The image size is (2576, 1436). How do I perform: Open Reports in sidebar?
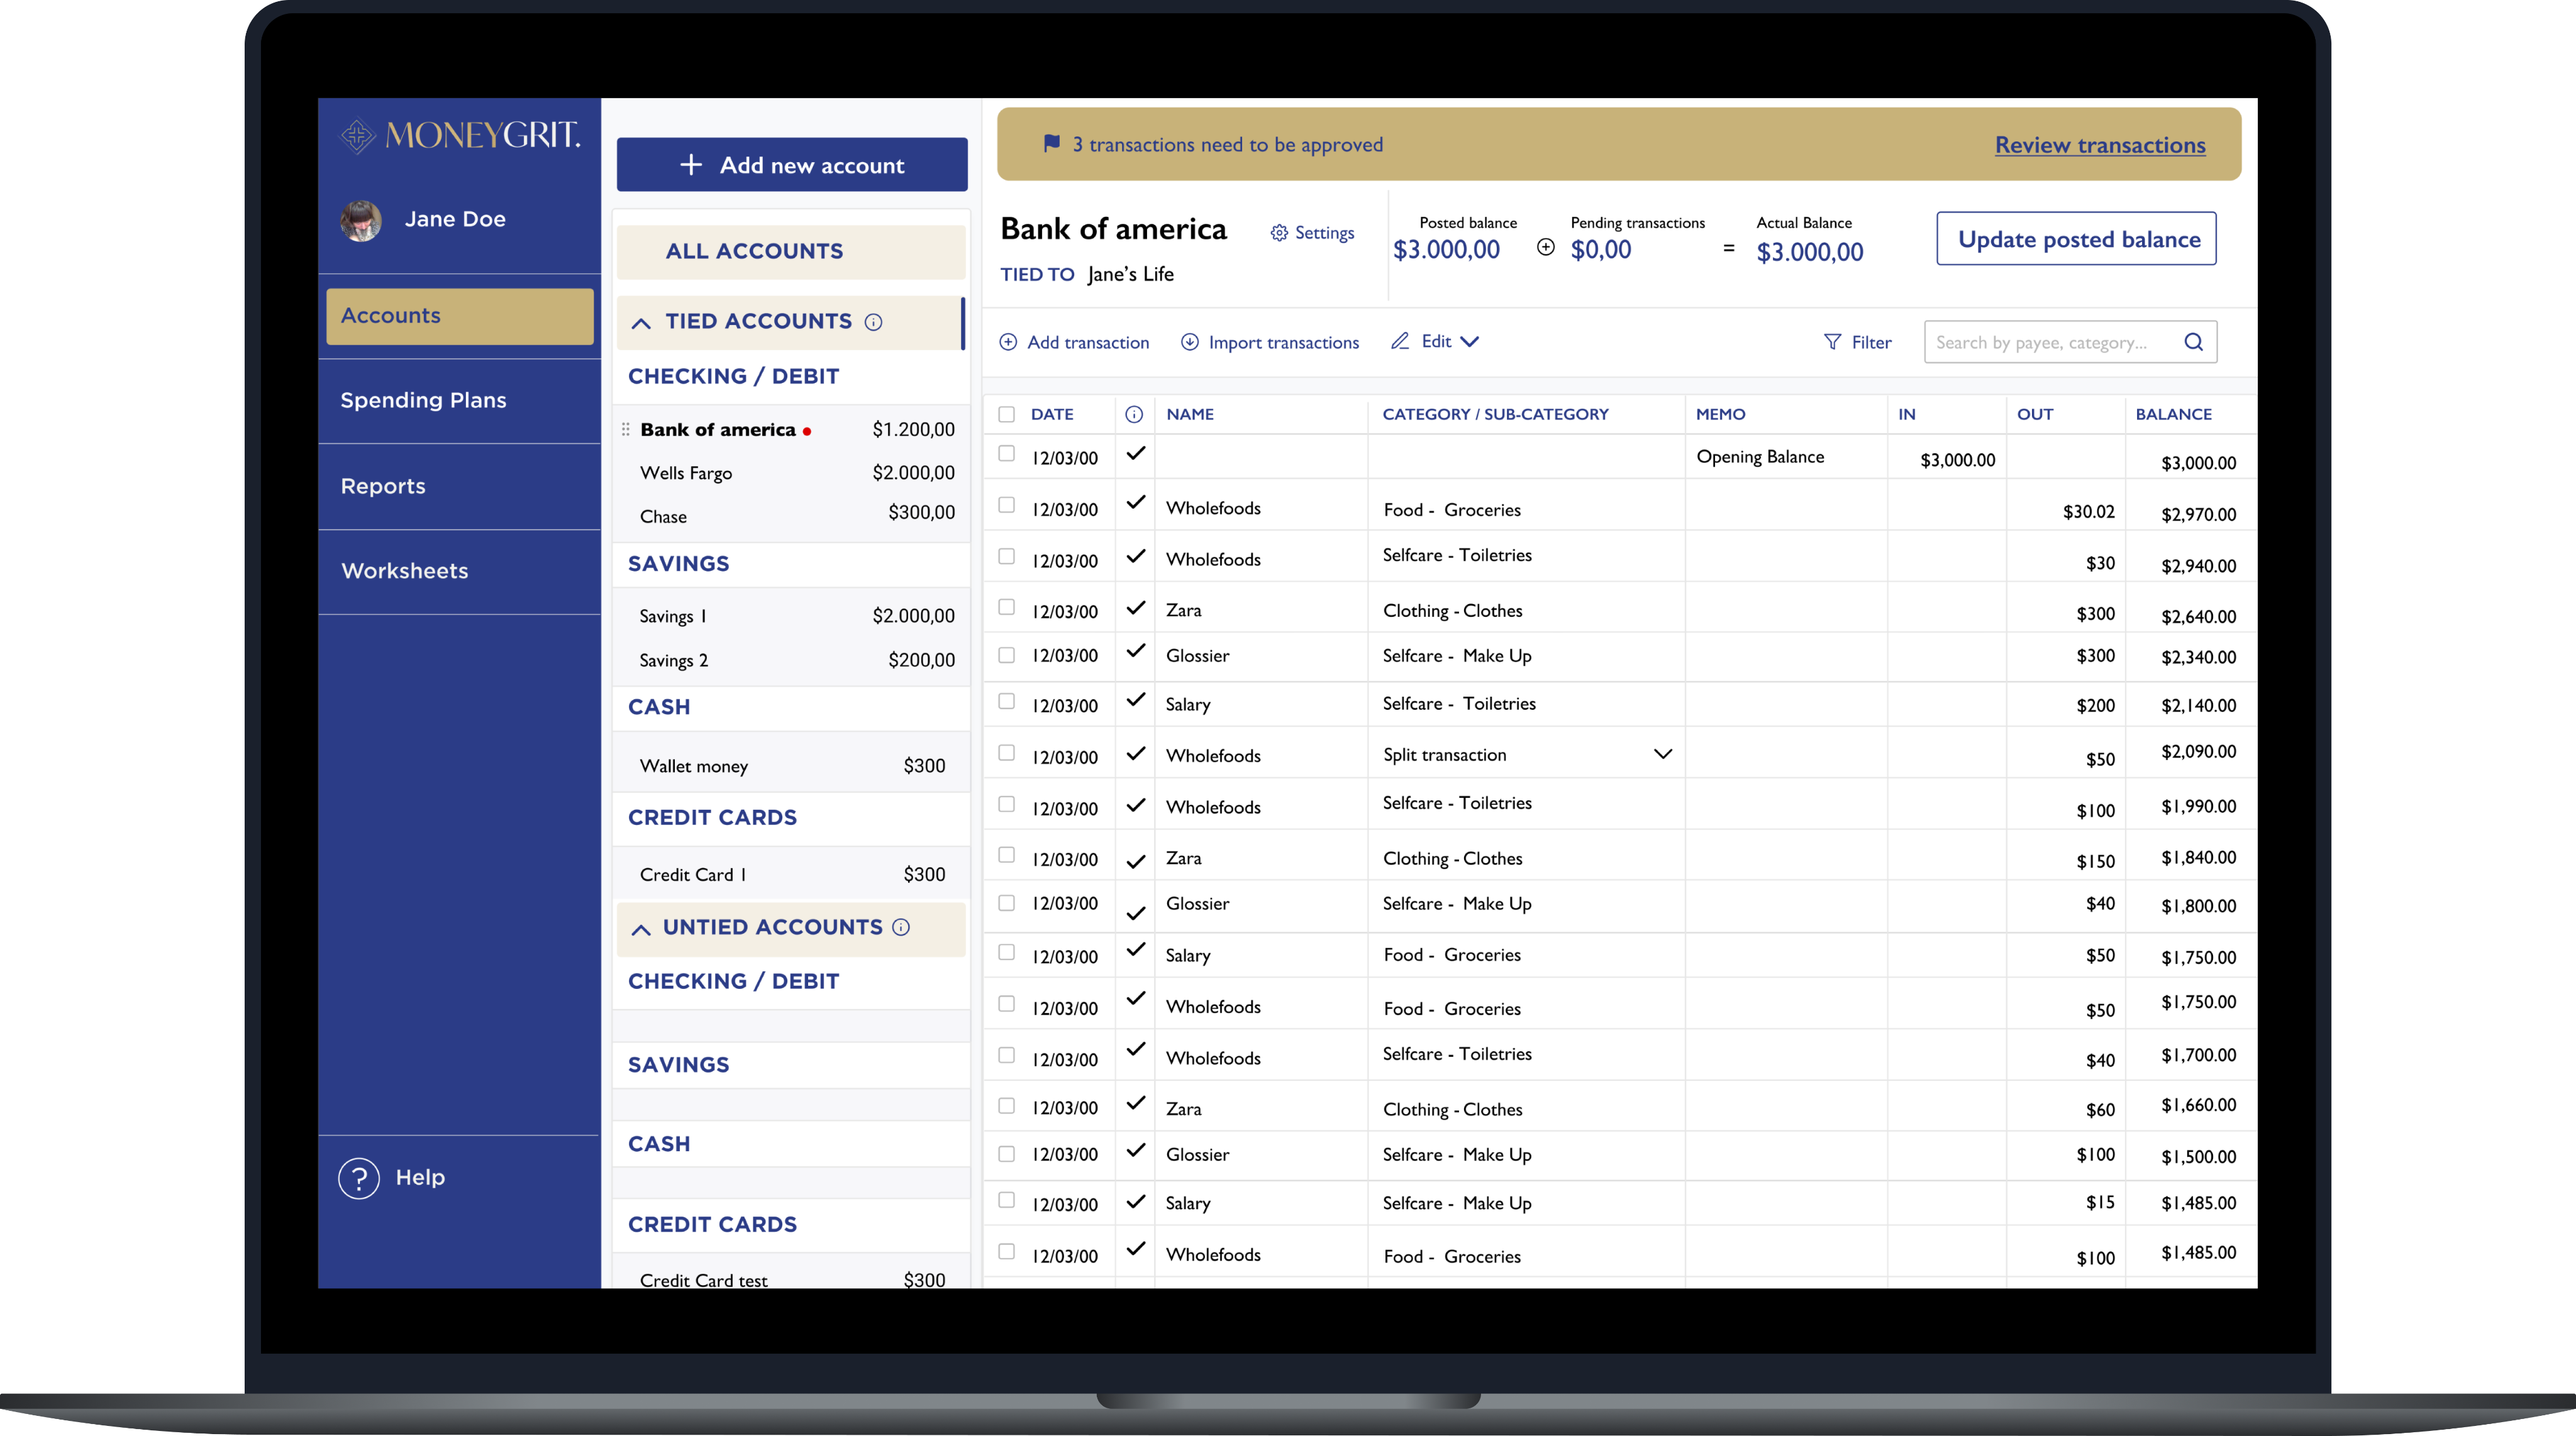[460, 486]
